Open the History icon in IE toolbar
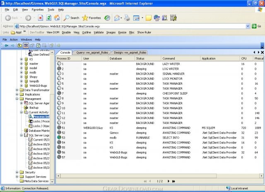 point(107,18)
